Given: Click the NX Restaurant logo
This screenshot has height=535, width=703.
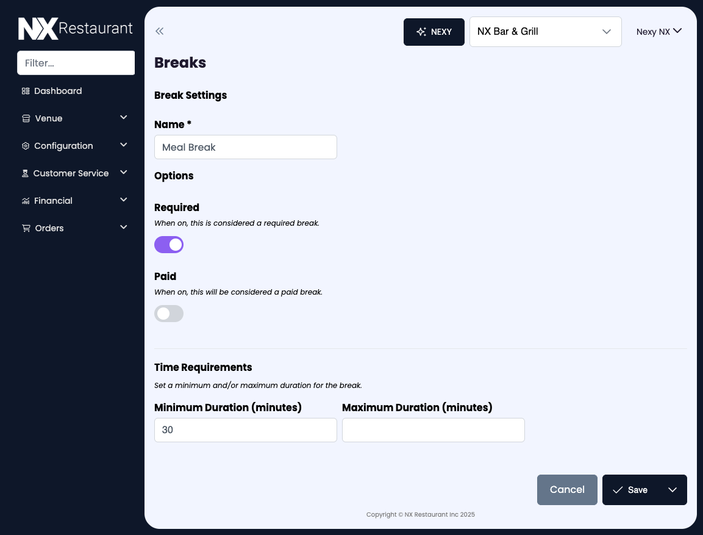Looking at the screenshot, I should point(75,29).
